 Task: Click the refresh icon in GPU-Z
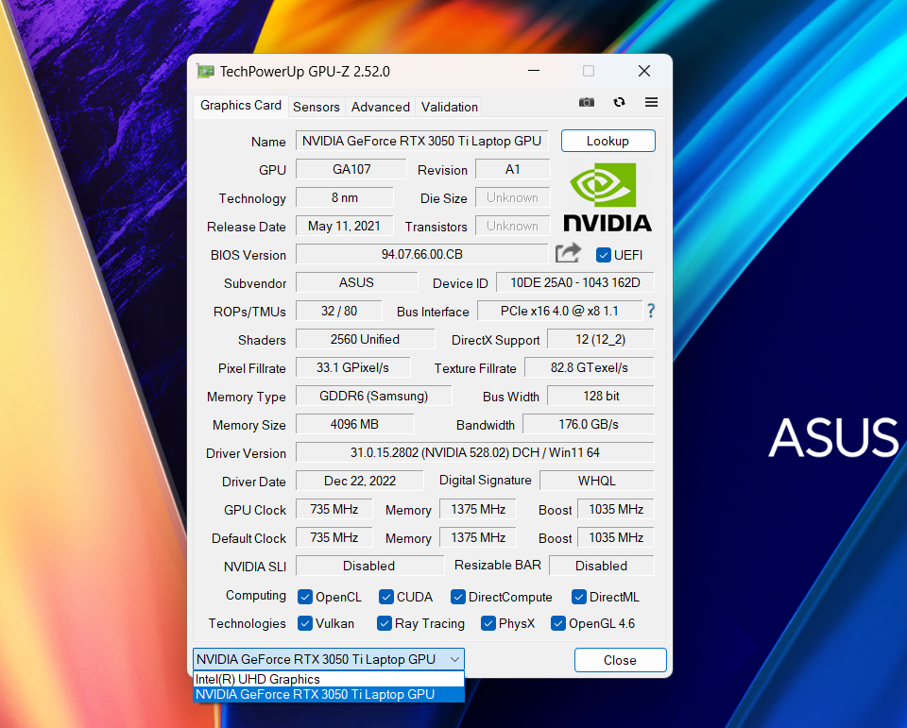[619, 102]
